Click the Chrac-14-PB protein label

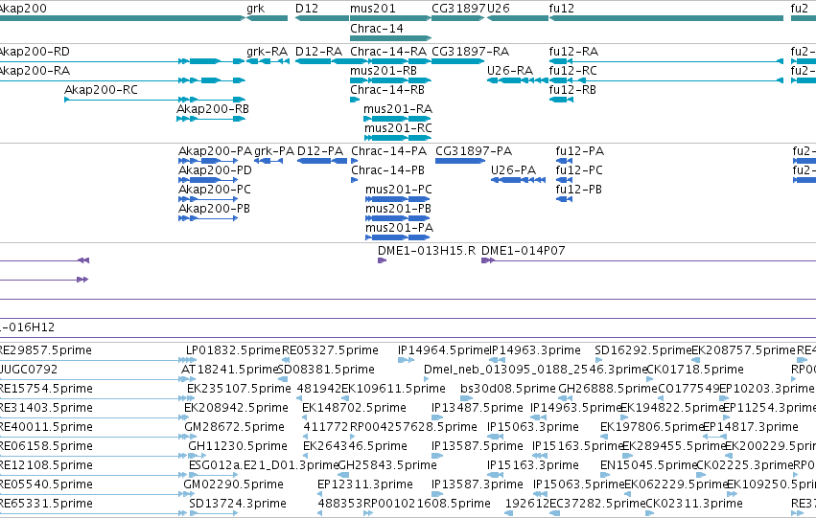point(387,170)
